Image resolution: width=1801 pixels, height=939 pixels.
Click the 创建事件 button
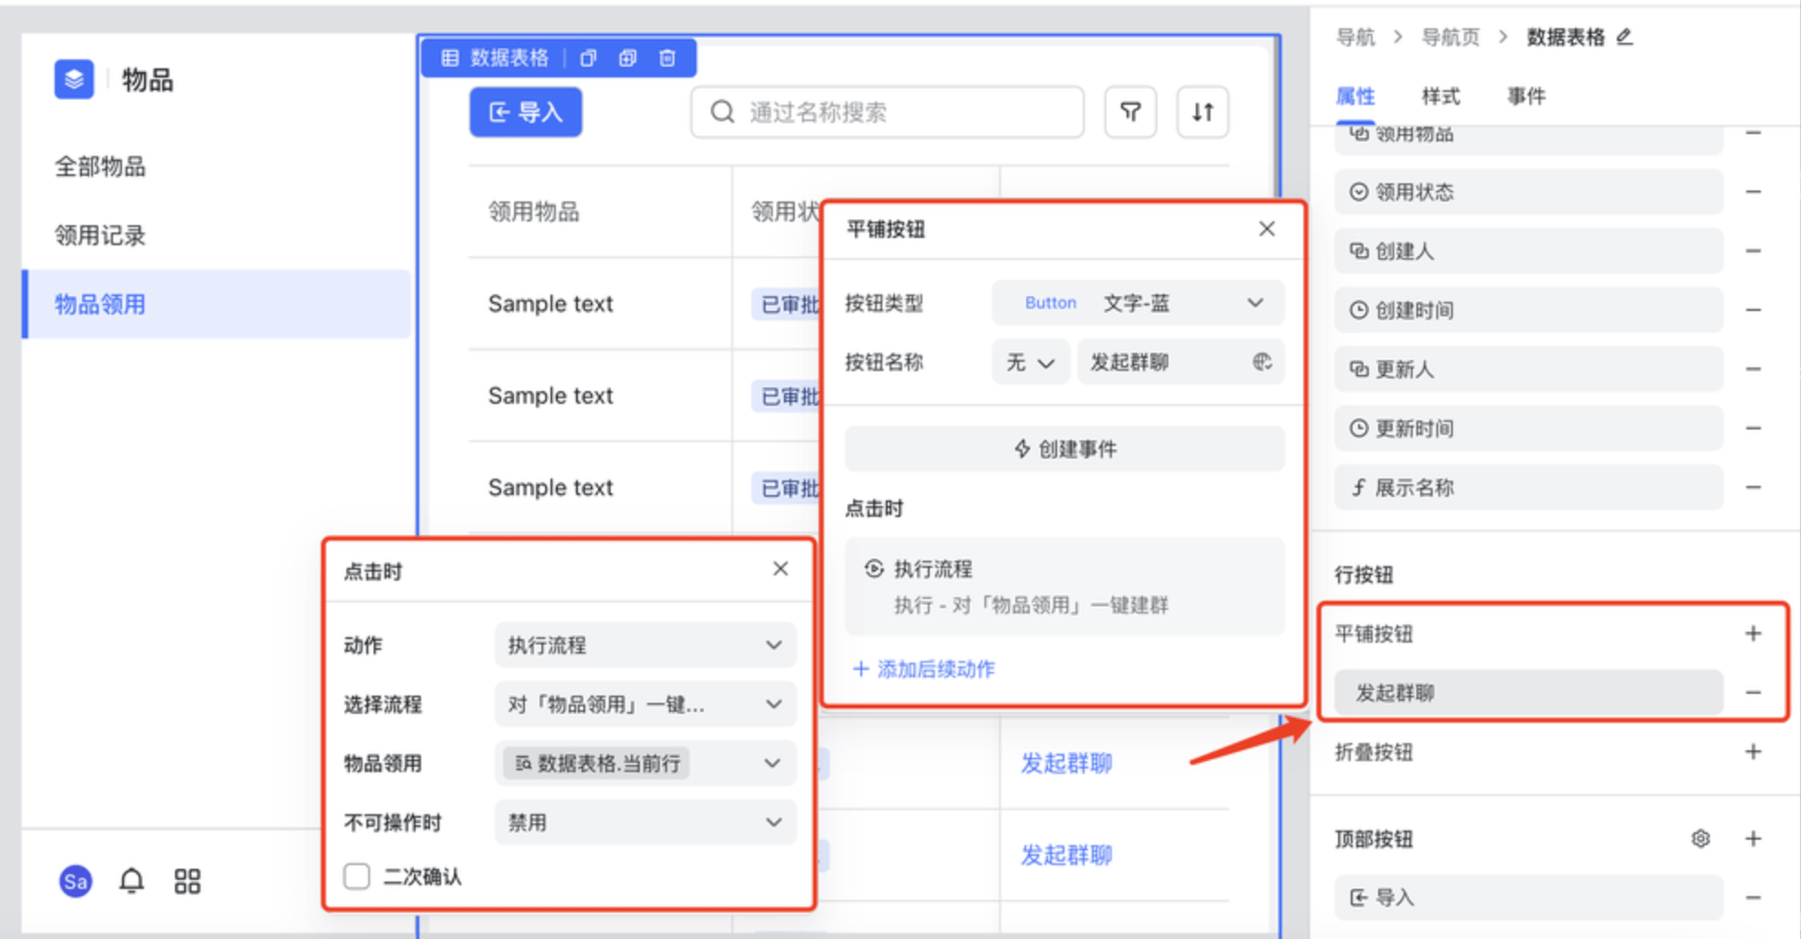point(1065,449)
